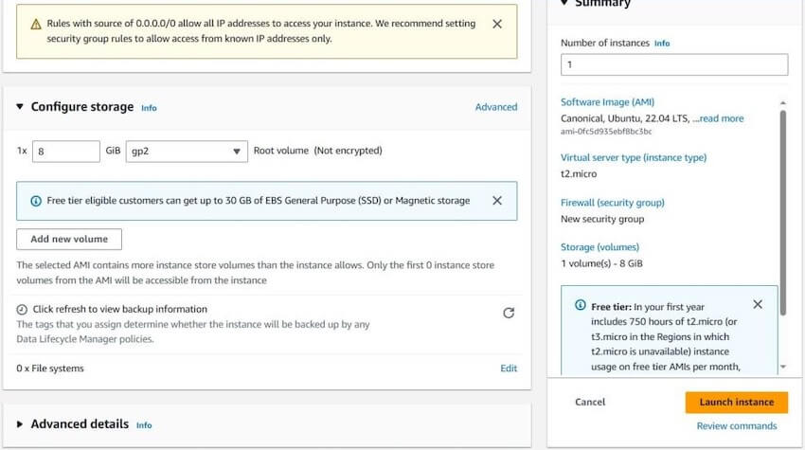The height and width of the screenshot is (450, 805).
Task: Close the free tier EBS storage notice
Action: coord(497,200)
